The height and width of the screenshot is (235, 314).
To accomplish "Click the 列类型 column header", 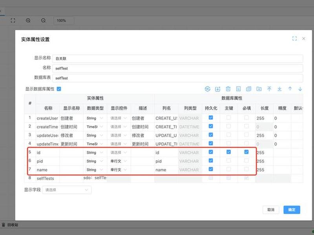I will pos(190,108).
